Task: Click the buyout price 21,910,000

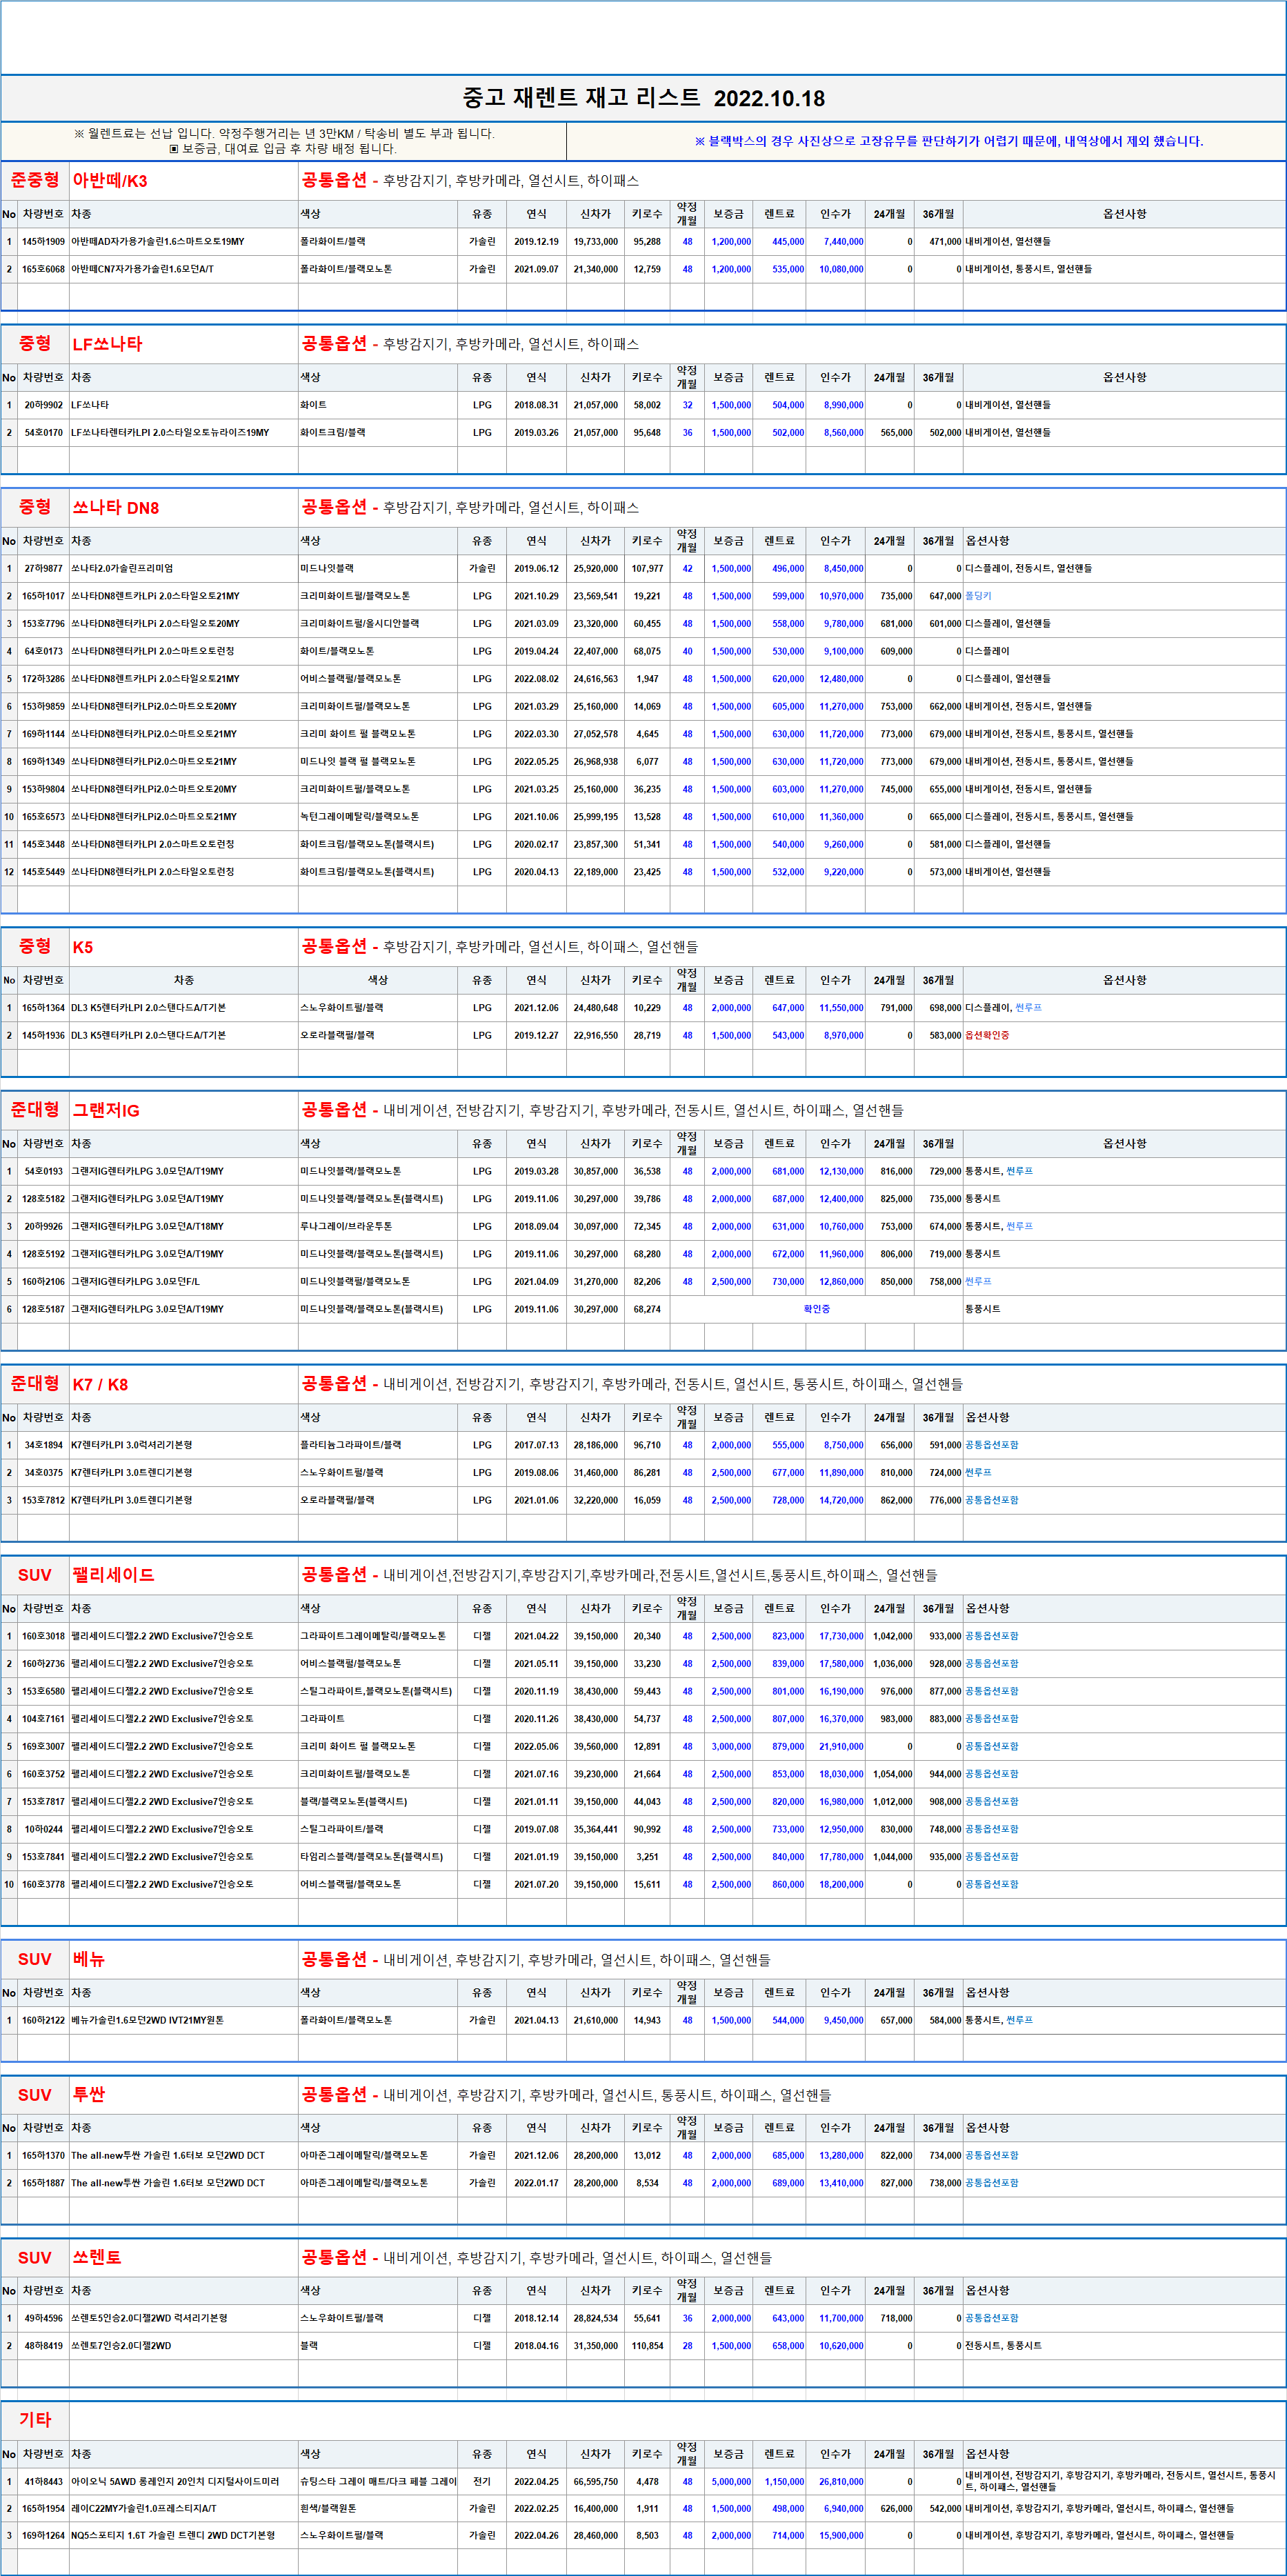Action: pyautogui.click(x=842, y=1746)
